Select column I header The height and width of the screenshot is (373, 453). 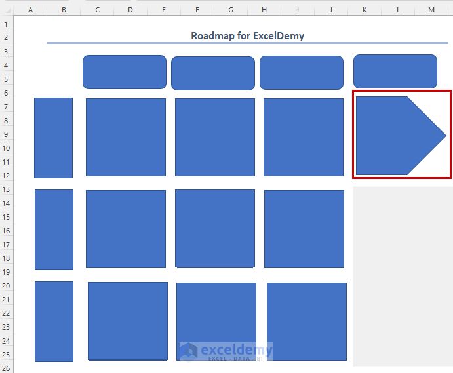(298, 10)
